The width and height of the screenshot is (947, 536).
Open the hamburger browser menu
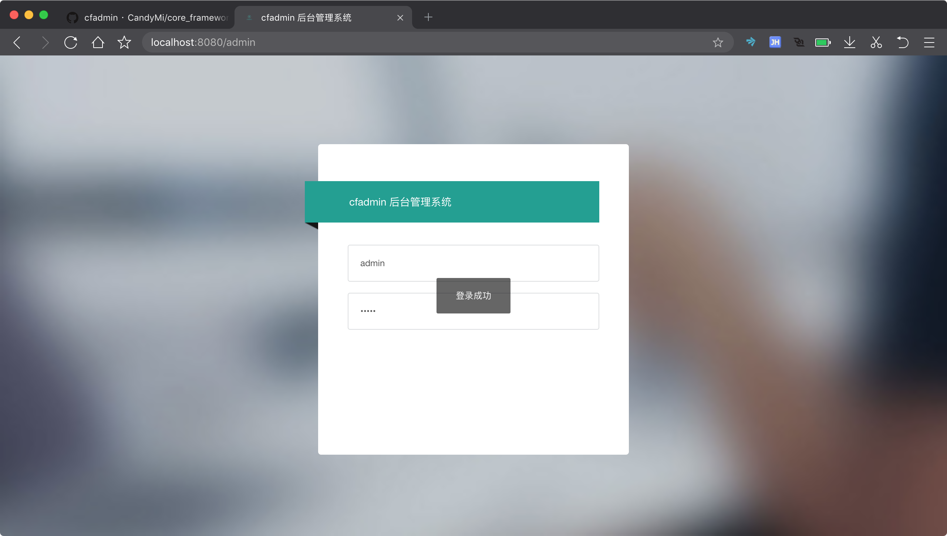929,42
